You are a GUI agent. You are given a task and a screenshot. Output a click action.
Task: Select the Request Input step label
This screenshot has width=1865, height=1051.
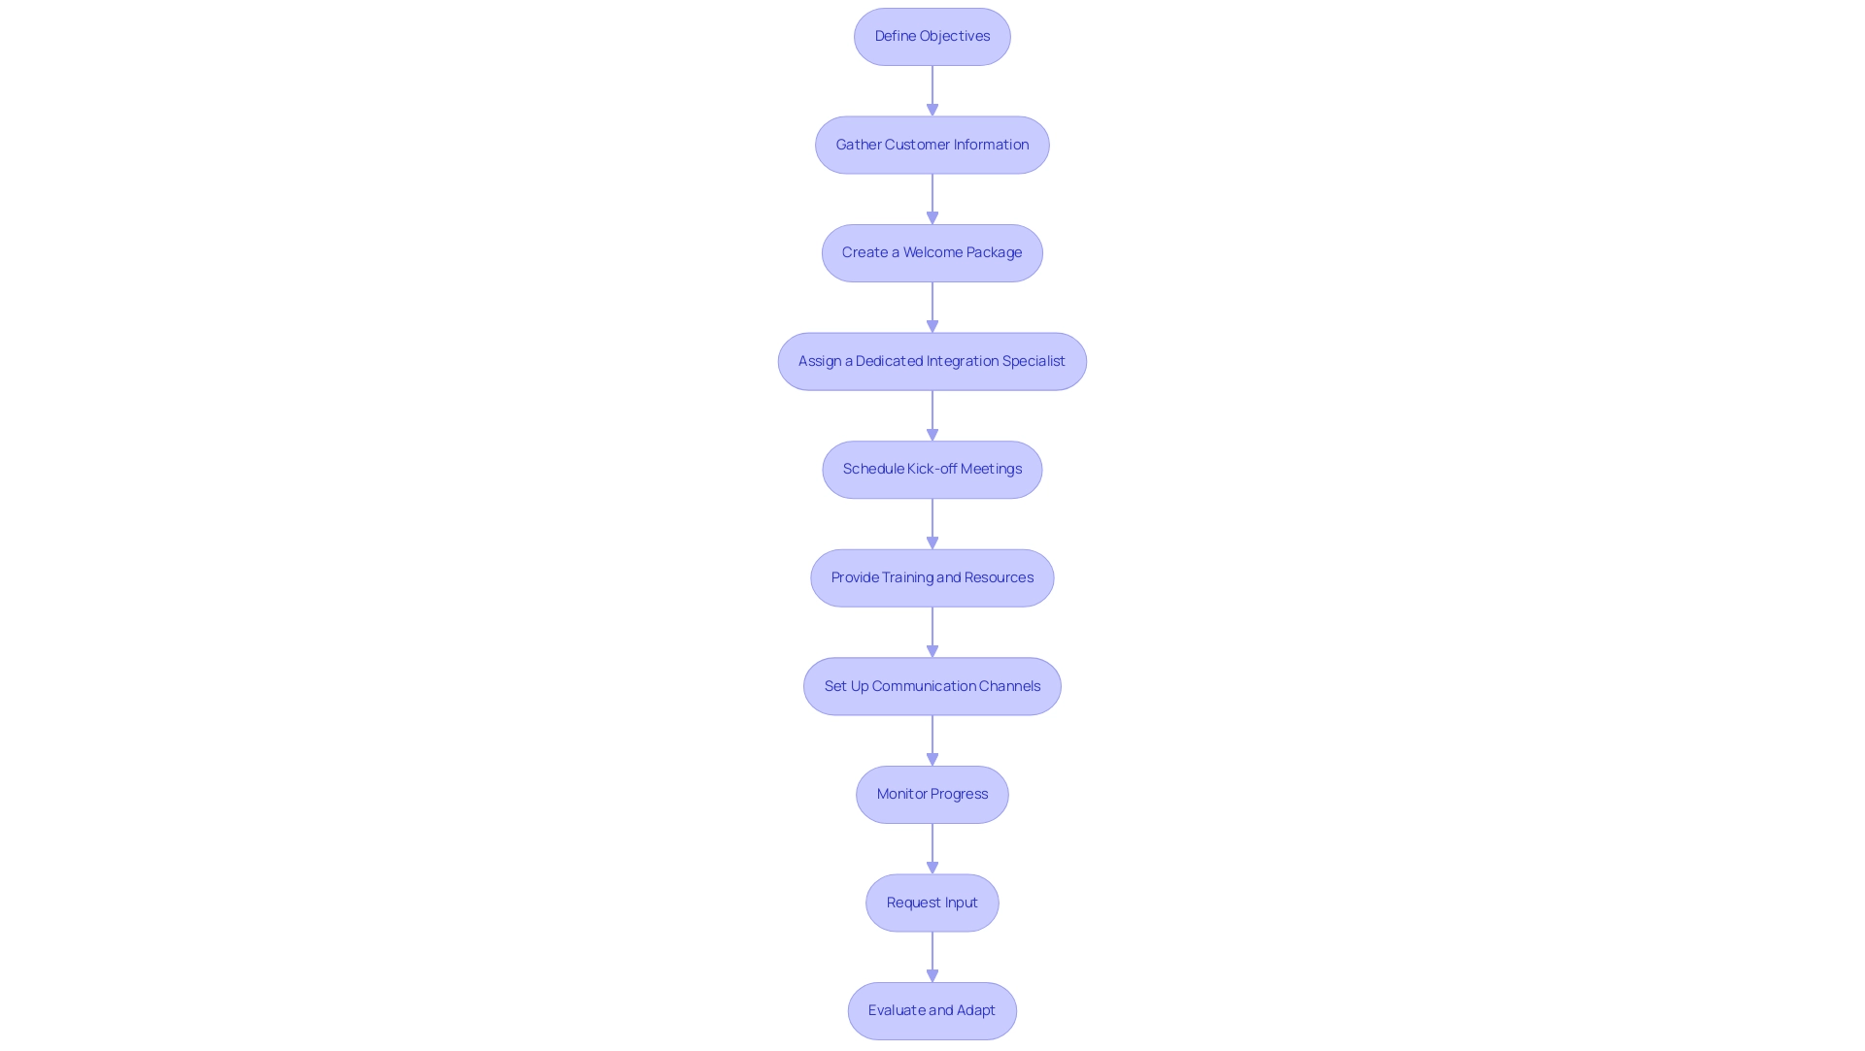click(932, 902)
